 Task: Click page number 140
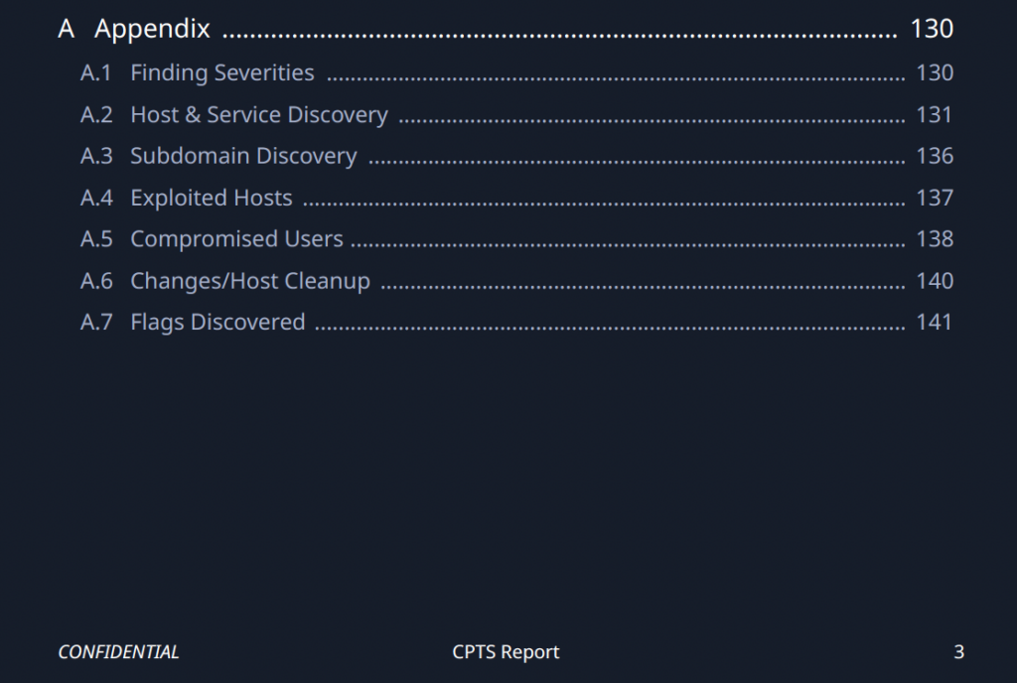934,281
